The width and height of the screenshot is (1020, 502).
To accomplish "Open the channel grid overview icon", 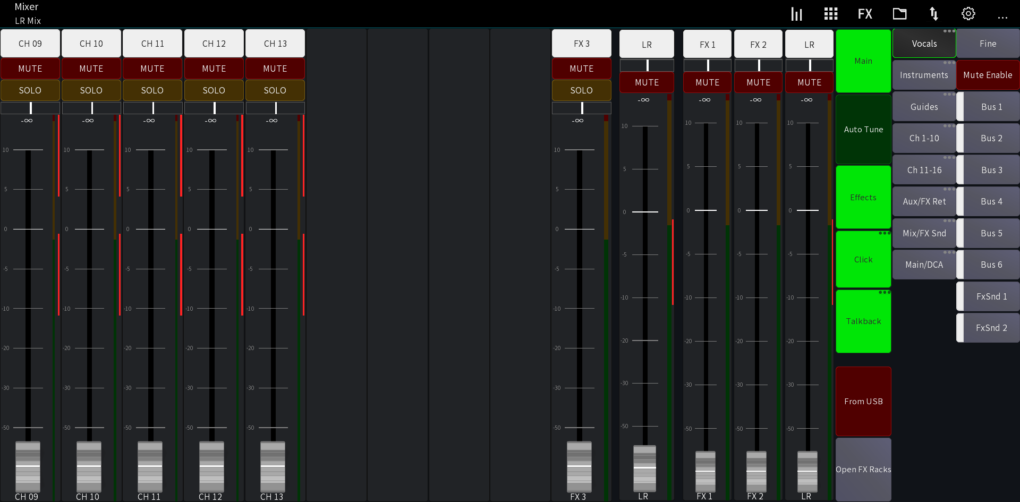I will point(830,13).
